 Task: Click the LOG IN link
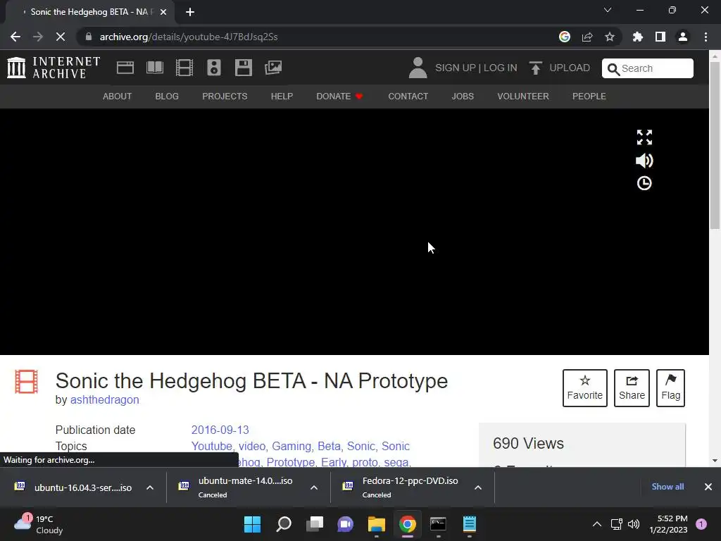(501, 68)
